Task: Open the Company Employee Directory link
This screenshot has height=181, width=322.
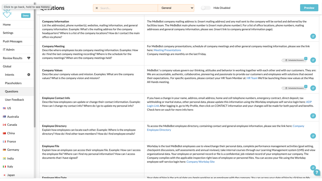Action: point(159,130)
